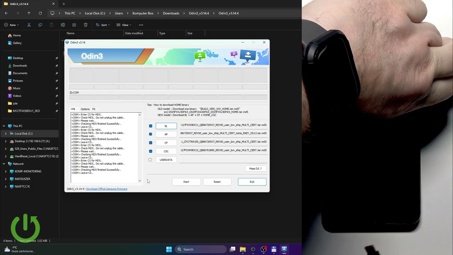Viewport: 453px width, 255px height.
Task: Close the Odin3_v3.14.4 Explorer tab
Action: (53, 4)
